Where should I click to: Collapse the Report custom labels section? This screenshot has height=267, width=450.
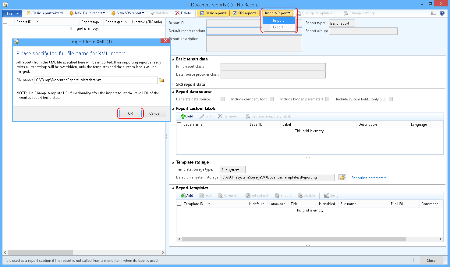click(173, 109)
